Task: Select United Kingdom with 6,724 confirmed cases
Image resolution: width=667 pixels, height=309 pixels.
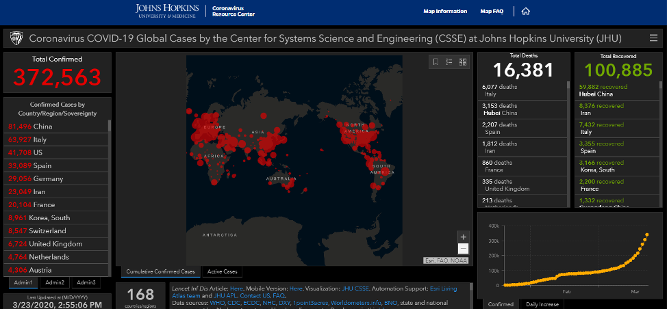Action: coord(56,244)
